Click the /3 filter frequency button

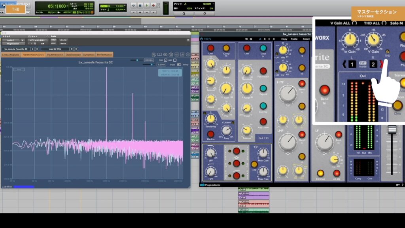pyautogui.click(x=302, y=50)
